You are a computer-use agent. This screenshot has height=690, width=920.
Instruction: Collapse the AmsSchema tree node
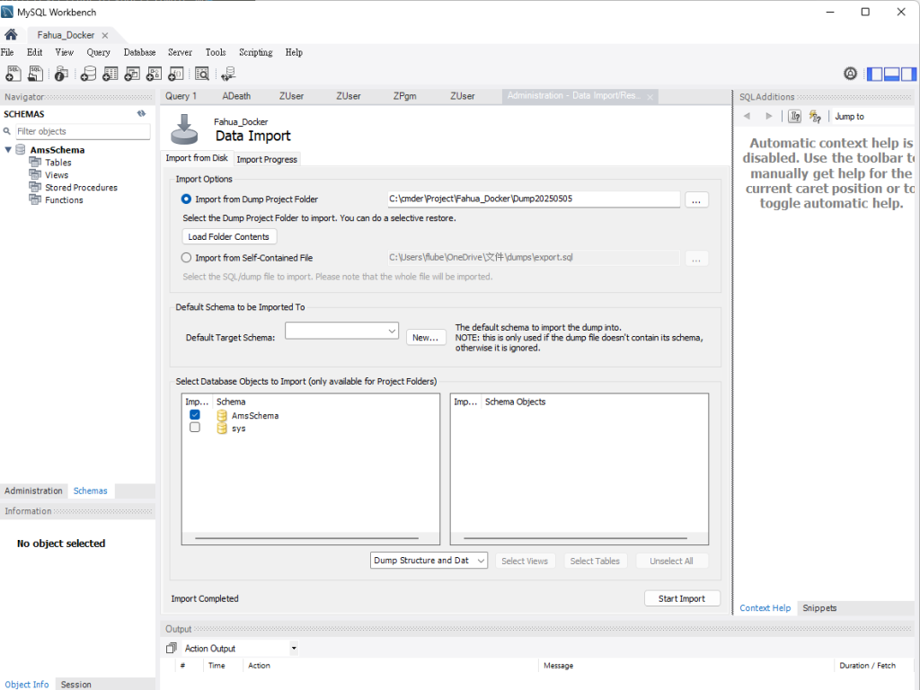pyautogui.click(x=8, y=150)
